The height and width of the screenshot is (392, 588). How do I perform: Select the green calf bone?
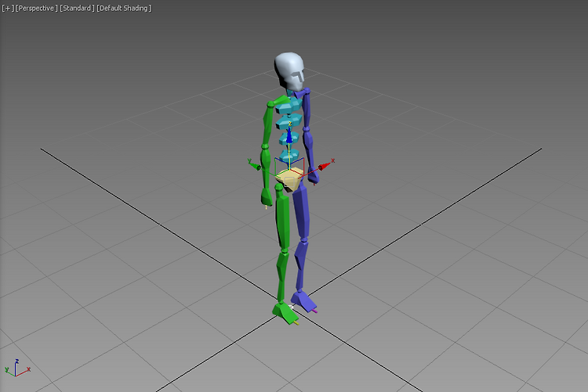pyautogui.click(x=282, y=277)
